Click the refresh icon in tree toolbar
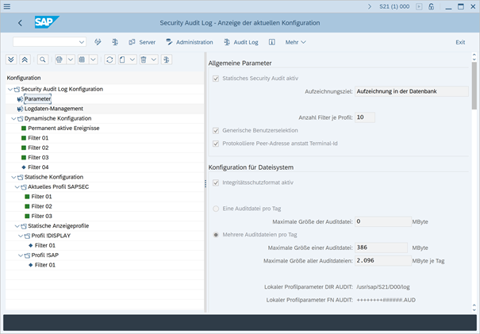Viewport: 480px width, 334px height. click(x=109, y=60)
